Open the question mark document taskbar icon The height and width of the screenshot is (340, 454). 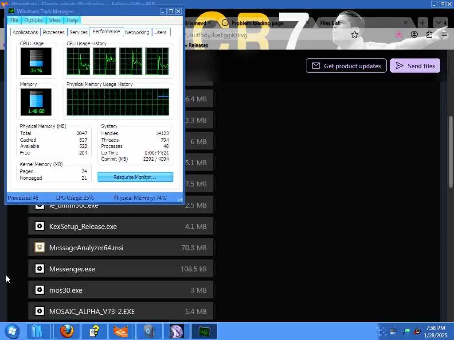pyautogui.click(x=94, y=331)
